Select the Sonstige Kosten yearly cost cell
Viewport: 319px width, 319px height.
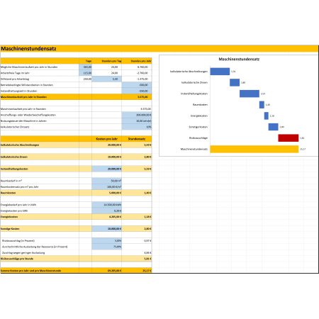(x=107, y=229)
